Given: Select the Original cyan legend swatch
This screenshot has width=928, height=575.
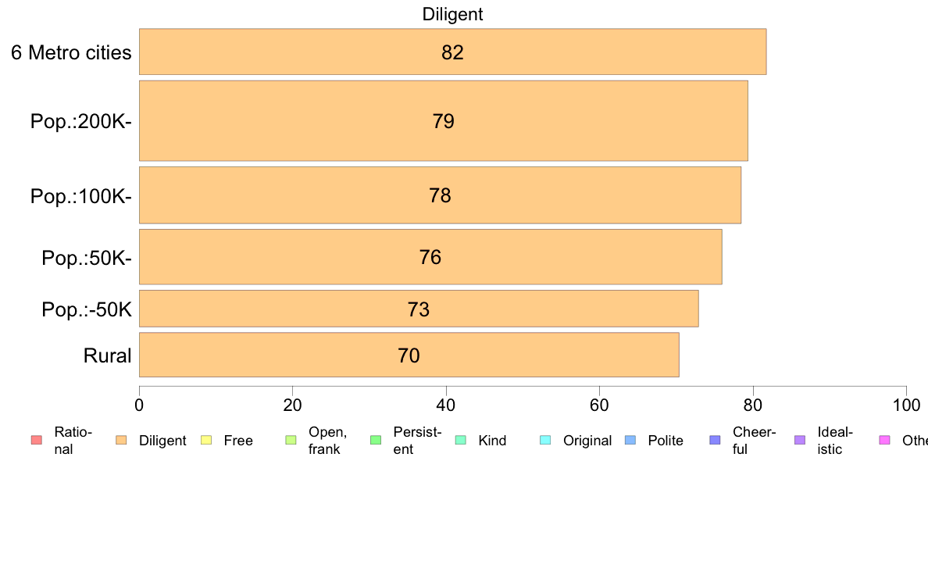Looking at the screenshot, I should click(545, 440).
